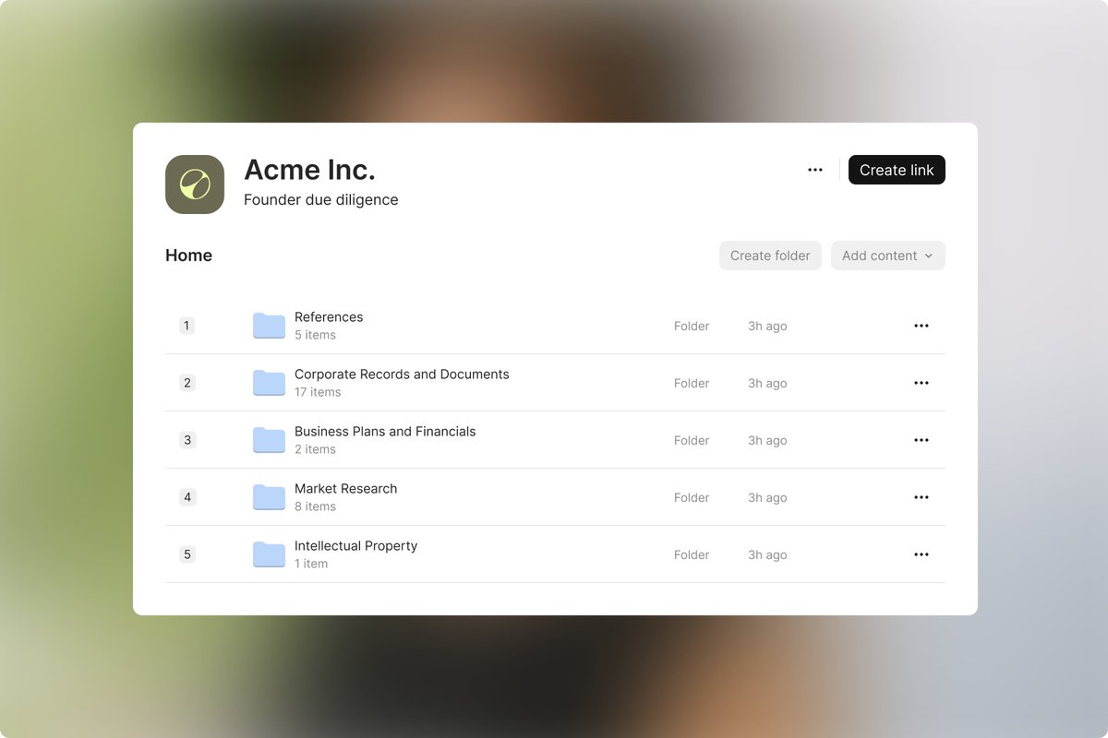Screen dimensions: 1108x738
Task: Open the Intellectual Property folder icon
Action: (x=268, y=554)
